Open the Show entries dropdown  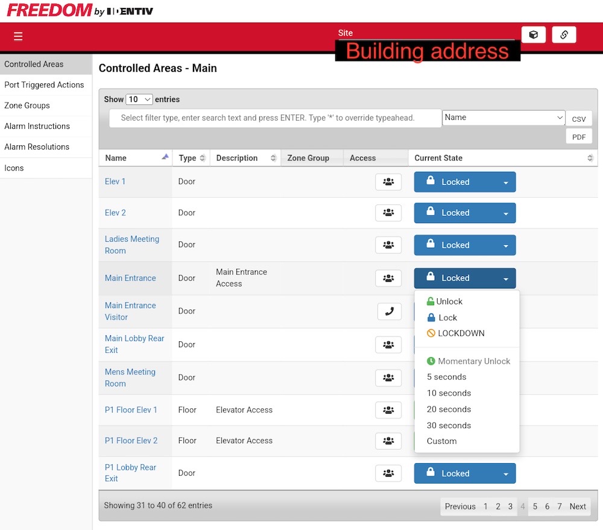point(139,99)
